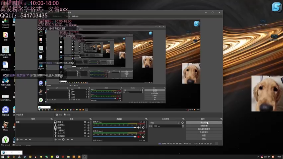Unmute the second mixer channel red speaker

pos(139,136)
